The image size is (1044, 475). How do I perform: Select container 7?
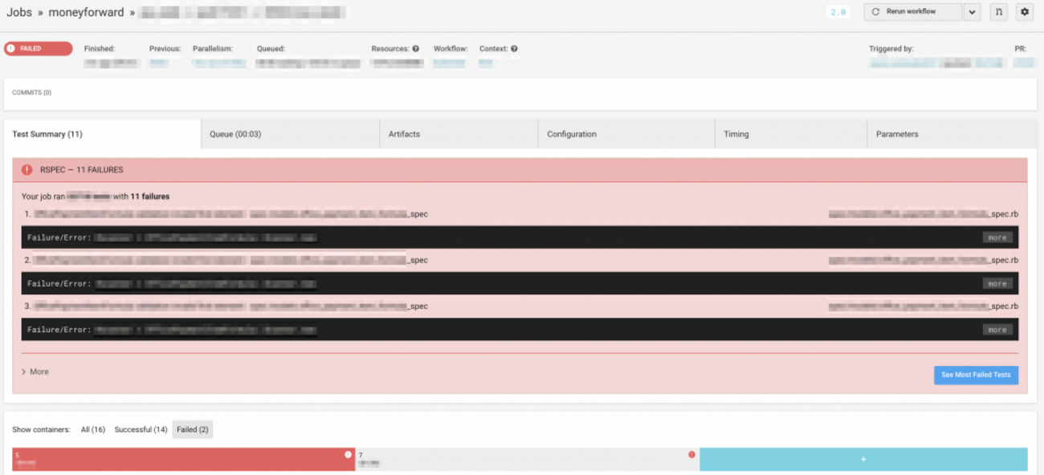(527, 459)
